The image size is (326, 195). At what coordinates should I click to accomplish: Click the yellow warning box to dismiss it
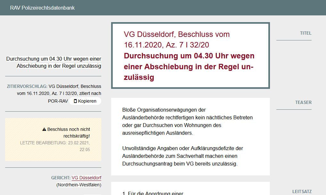53,139
